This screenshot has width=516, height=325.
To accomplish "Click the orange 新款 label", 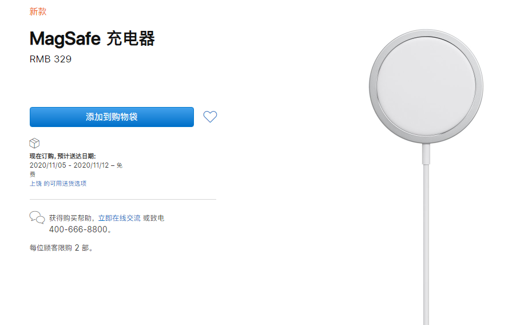I will click(x=38, y=11).
